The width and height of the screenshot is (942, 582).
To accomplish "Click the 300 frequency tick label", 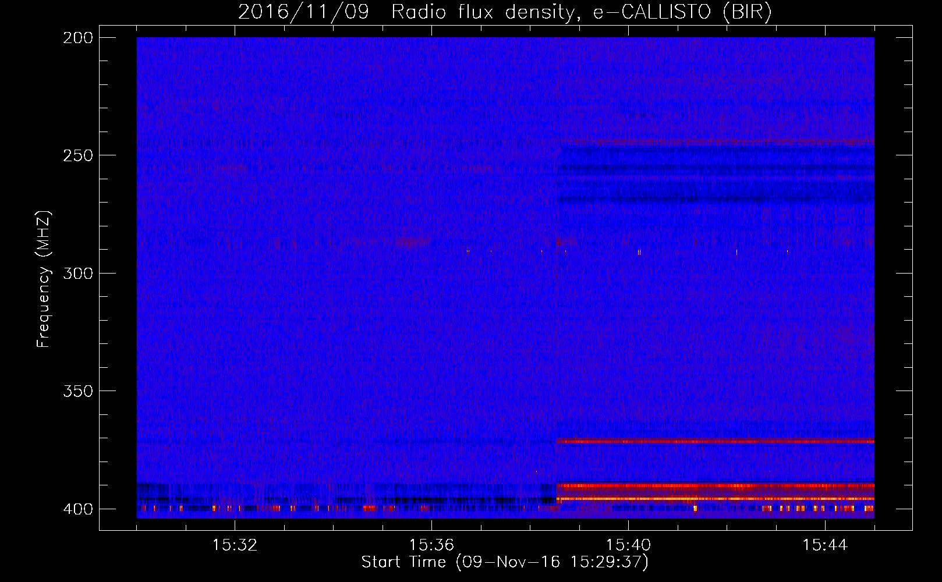I will click(x=77, y=273).
